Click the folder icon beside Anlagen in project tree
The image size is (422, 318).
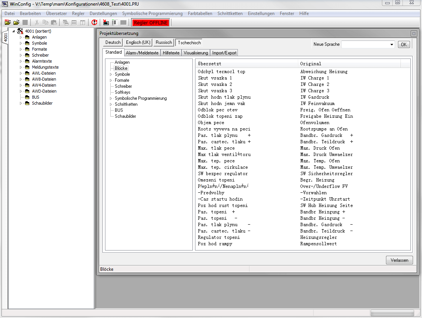(x=27, y=37)
